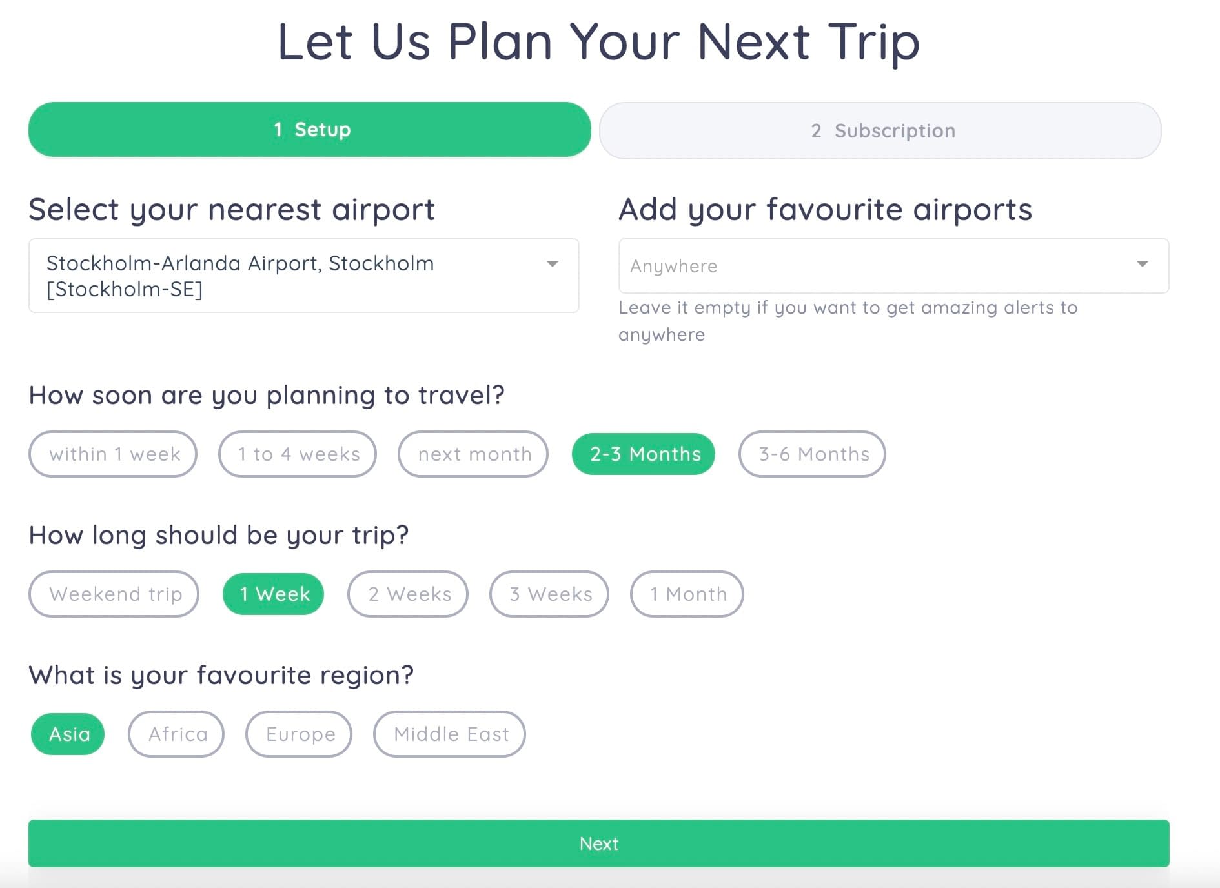Toggle the '1 Week' trip length
This screenshot has height=888, width=1220.
pyautogui.click(x=274, y=594)
